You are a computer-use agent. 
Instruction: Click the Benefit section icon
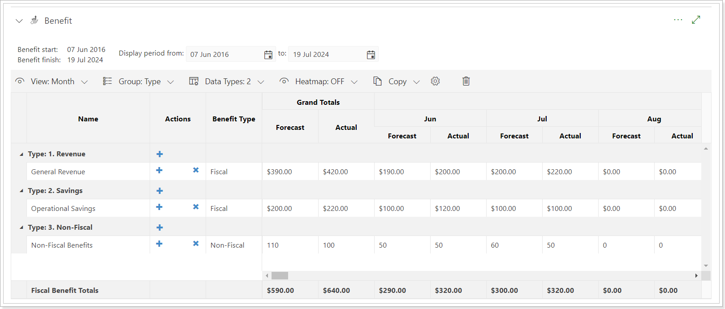(x=35, y=20)
